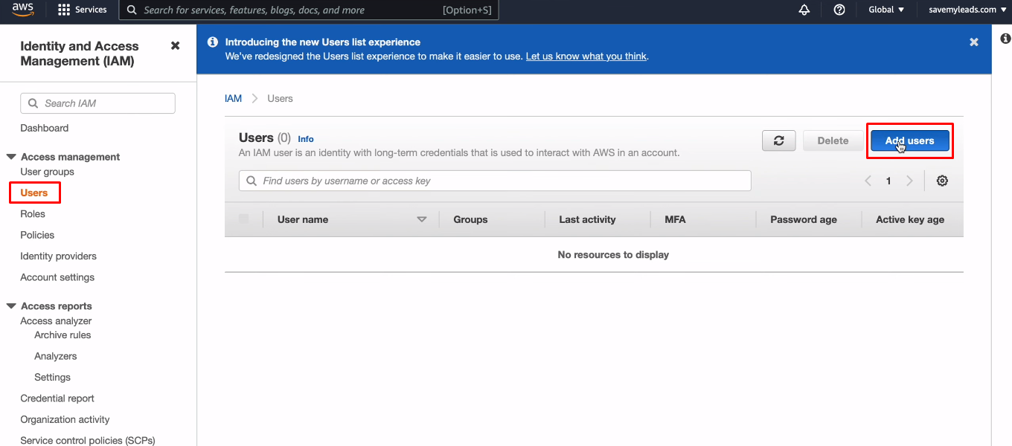Image resolution: width=1012 pixels, height=446 pixels.
Task: Click the IAM breadcrumb link
Action: [x=234, y=98]
